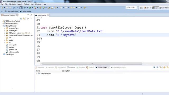Click the Back navigation arrow icon
The image size is (169, 95).
(x=74, y=8)
